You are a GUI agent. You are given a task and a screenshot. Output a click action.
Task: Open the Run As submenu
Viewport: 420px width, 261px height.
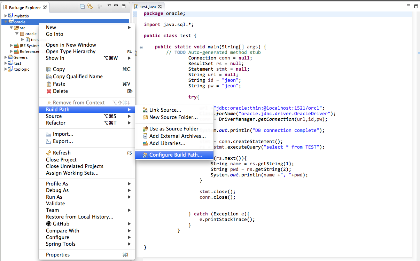click(x=87, y=197)
